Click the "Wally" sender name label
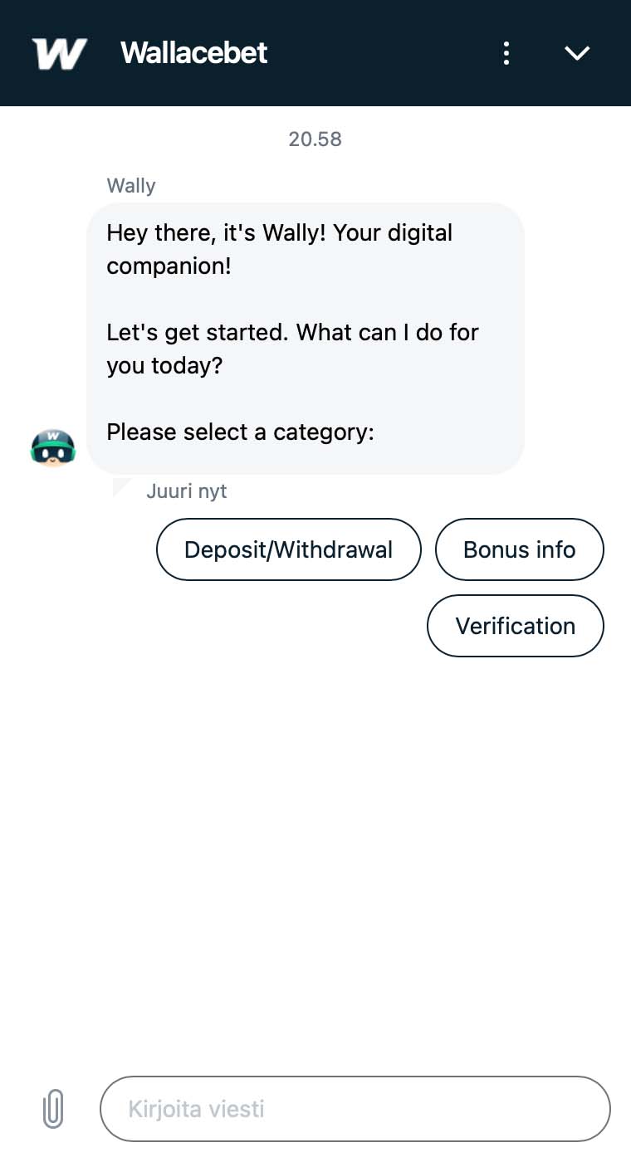Image resolution: width=631 pixels, height=1162 pixels. click(x=131, y=186)
